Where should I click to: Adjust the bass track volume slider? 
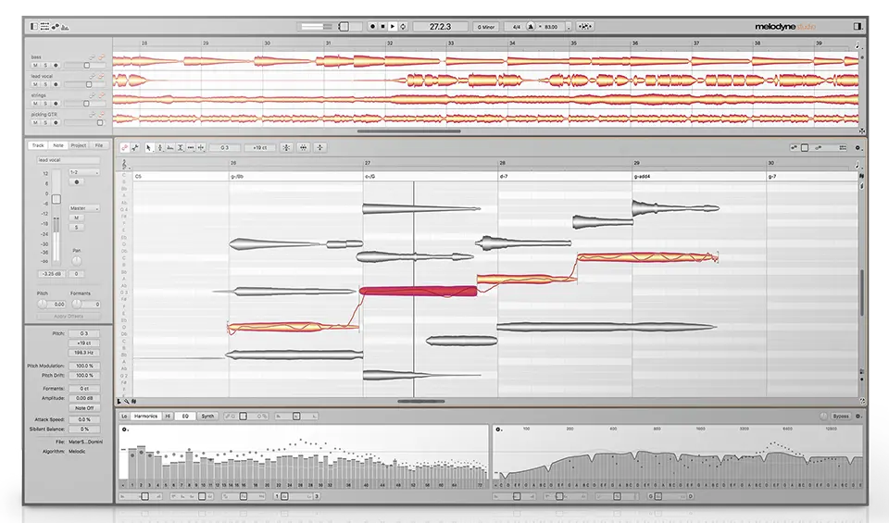[x=85, y=65]
